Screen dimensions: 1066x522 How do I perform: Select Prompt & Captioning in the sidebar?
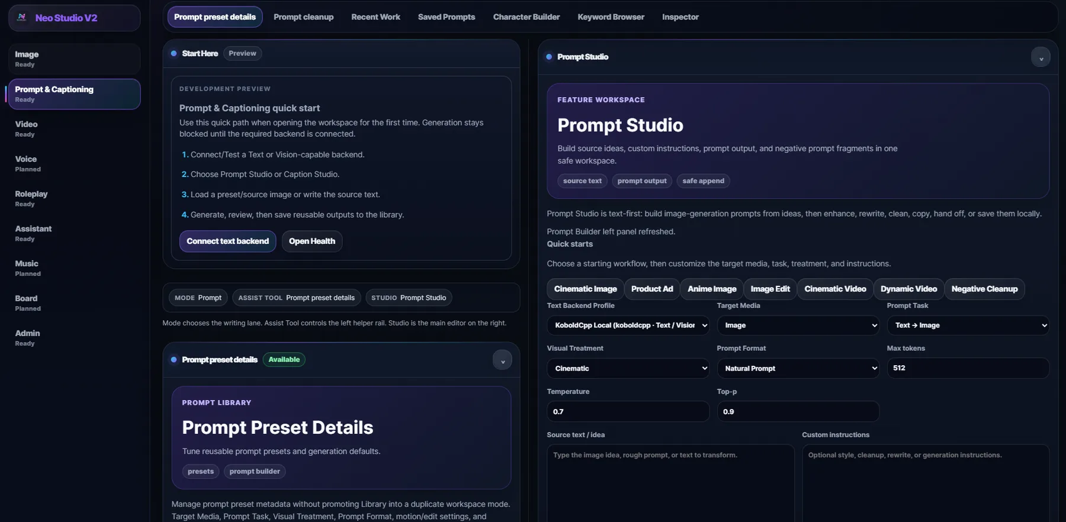tap(74, 94)
